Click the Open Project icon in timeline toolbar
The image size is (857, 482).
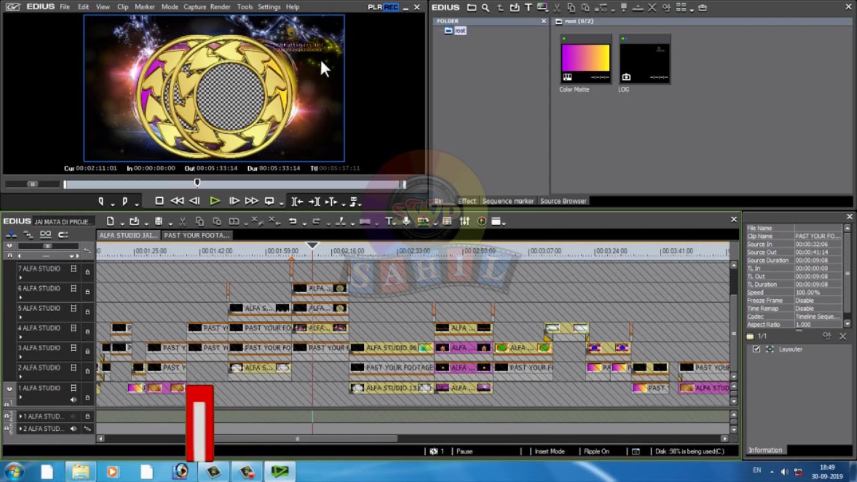coord(134,221)
